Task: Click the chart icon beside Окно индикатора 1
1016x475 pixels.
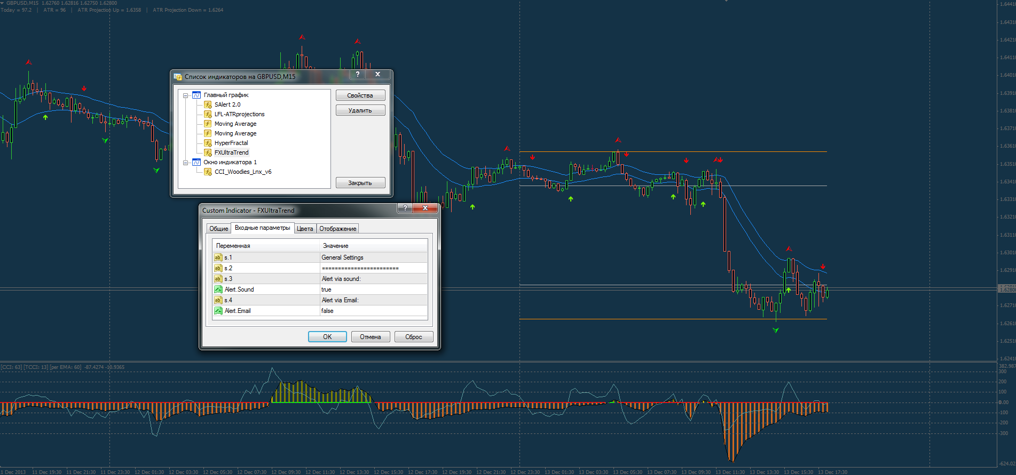Action: point(196,162)
